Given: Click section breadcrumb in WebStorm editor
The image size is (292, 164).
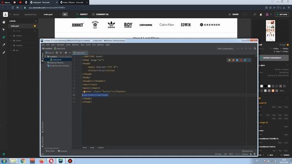Looking at the screenshot, I should (x=101, y=148).
